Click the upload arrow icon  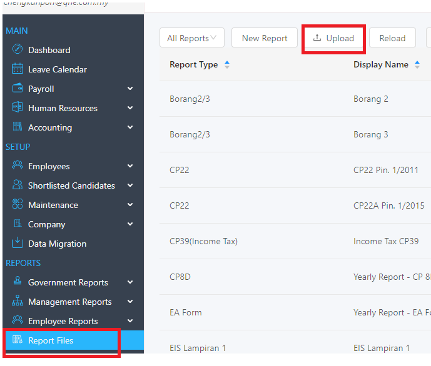[x=317, y=38]
